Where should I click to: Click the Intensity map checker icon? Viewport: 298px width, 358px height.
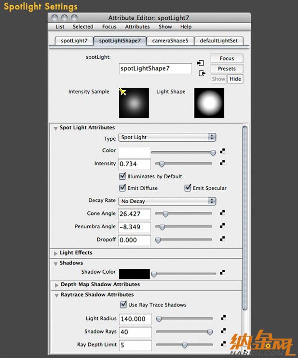pos(222,163)
